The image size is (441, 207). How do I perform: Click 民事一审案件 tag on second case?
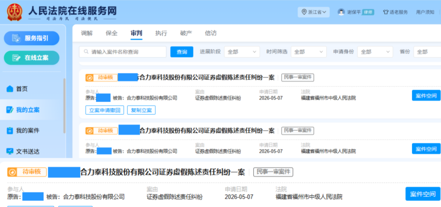pyautogui.click(x=298, y=130)
